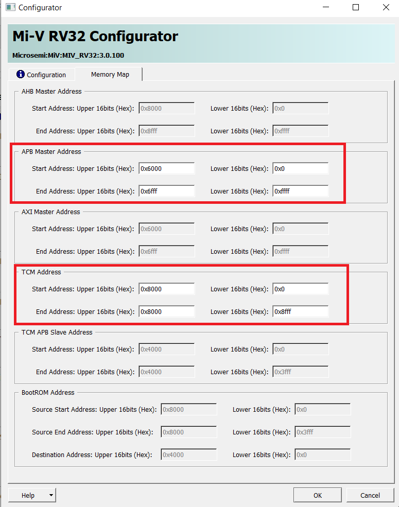This screenshot has width=399, height=507.
Task: Click BootROM destination address upper 16bits field
Action: [x=188, y=455]
